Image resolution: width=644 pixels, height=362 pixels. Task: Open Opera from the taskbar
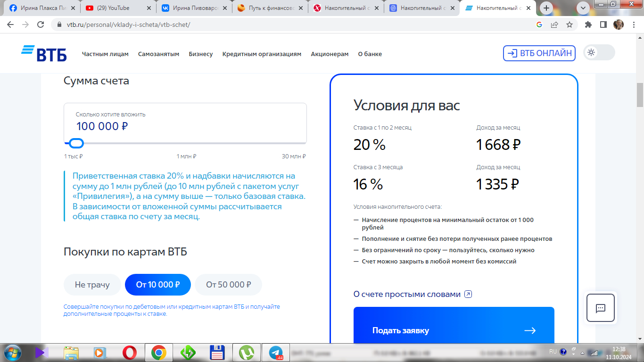coord(130,353)
